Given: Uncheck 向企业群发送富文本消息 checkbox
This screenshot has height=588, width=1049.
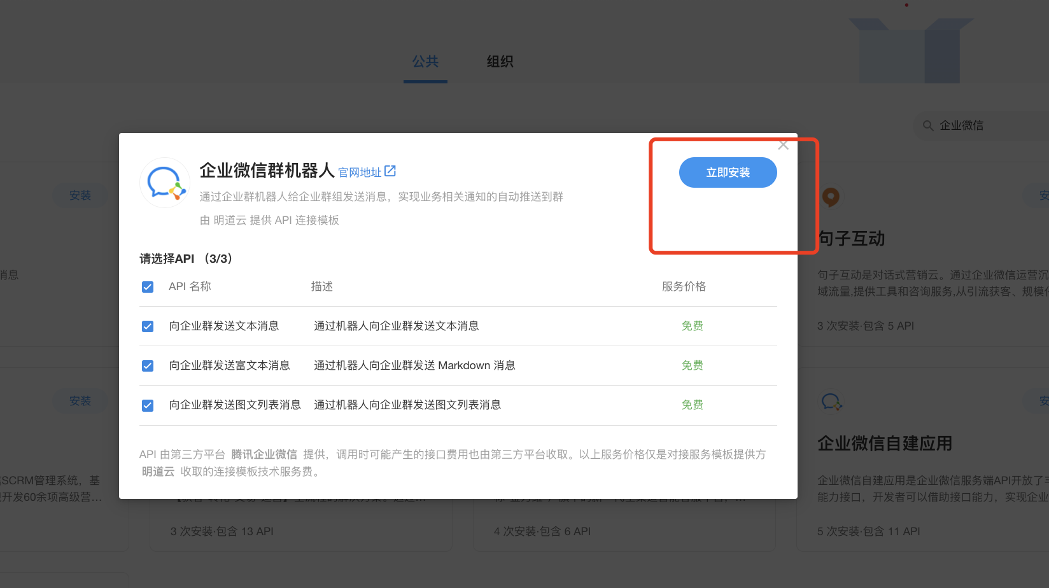Looking at the screenshot, I should [148, 366].
